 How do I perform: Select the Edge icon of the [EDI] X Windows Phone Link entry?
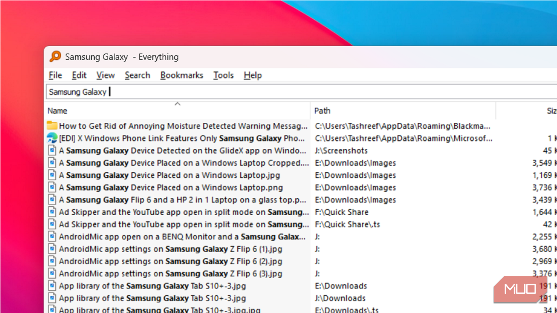[x=52, y=138]
